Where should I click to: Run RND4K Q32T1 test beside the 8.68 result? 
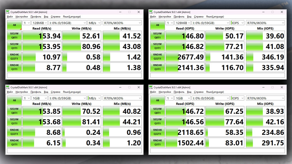pos(14,132)
